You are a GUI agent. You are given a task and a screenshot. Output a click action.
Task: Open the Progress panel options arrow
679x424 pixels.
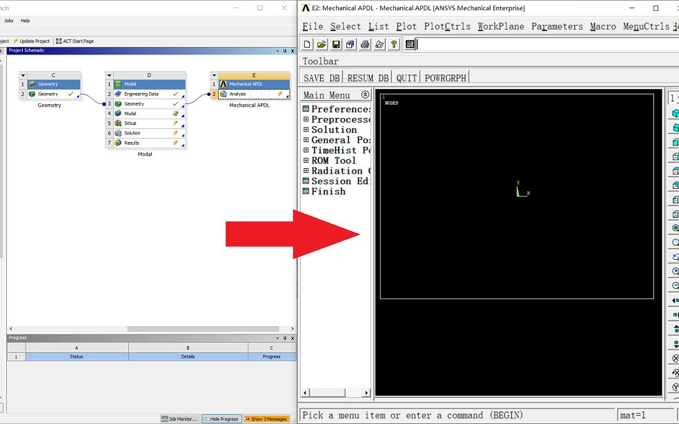[277, 339]
